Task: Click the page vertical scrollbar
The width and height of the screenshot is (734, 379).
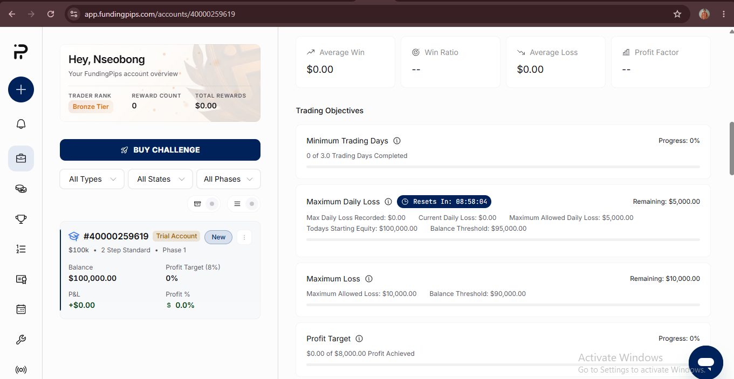Action: (x=731, y=148)
